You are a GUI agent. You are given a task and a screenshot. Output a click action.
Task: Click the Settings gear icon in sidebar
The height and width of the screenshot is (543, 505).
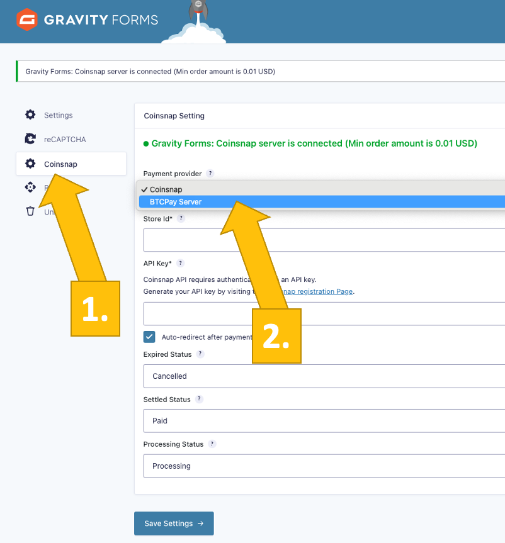tap(30, 115)
